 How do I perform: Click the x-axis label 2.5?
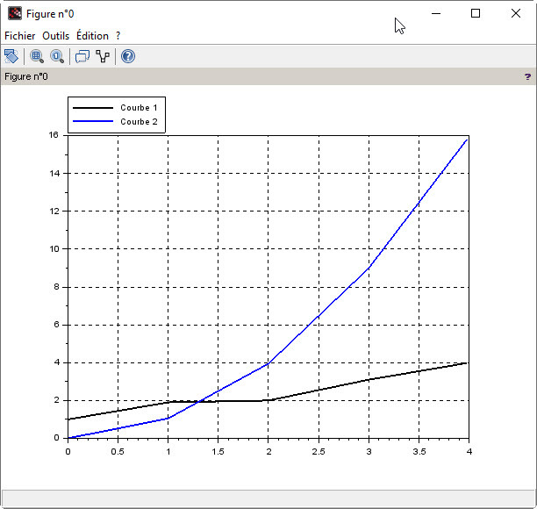319,451
